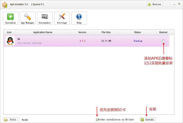Toggle Prefer installation on SD Card
The width and height of the screenshot is (183, 123).
(x=97, y=120)
